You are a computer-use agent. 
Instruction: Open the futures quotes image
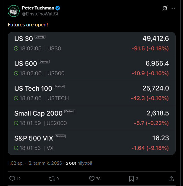pos(91,93)
